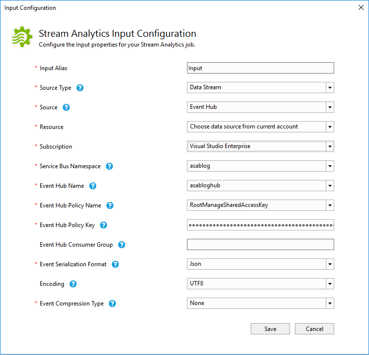Open Event Compression Type dropdown showing None
Viewport: 369px width, 355px height.
261,304
